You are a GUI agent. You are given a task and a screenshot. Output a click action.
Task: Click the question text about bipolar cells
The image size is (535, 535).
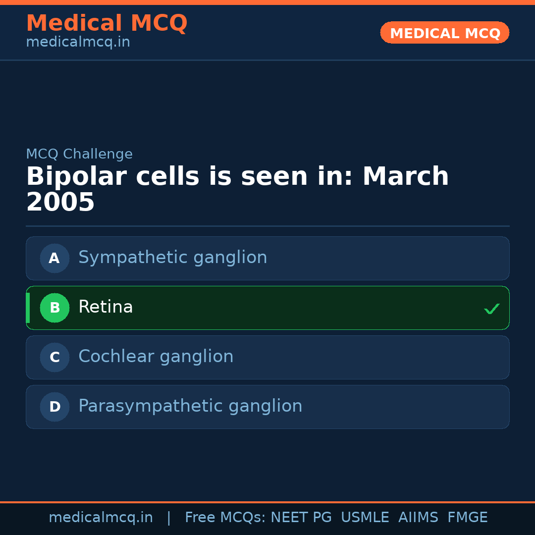pos(237,189)
